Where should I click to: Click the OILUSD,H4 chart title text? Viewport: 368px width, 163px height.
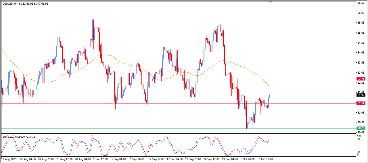(10, 4)
